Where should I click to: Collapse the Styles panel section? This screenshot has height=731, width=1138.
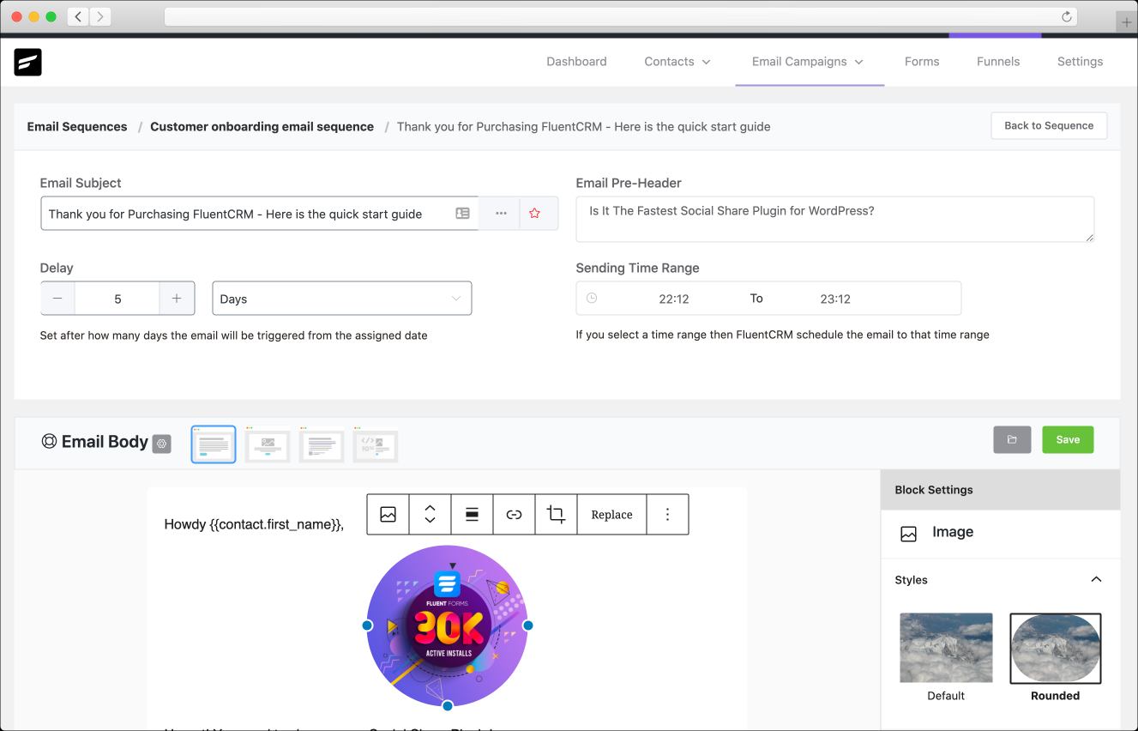pyautogui.click(x=1095, y=580)
